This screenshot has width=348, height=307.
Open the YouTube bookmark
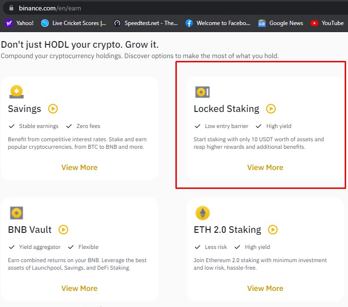tap(327, 23)
